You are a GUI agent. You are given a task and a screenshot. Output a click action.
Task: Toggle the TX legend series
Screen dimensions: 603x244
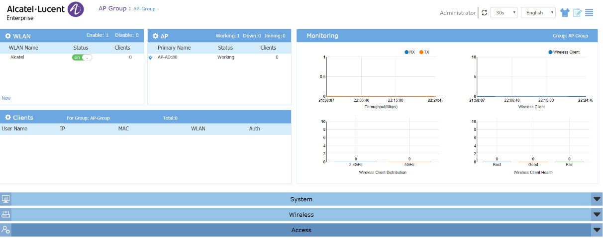pyautogui.click(x=424, y=52)
